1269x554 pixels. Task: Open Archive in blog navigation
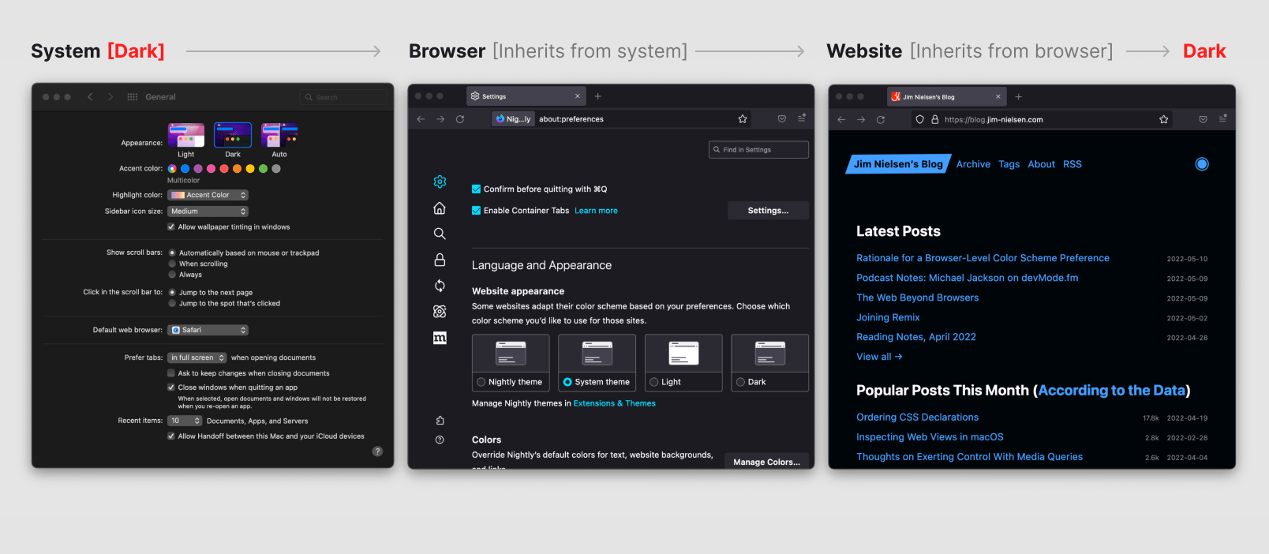pyautogui.click(x=973, y=164)
